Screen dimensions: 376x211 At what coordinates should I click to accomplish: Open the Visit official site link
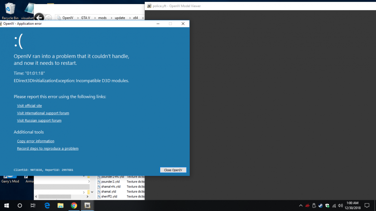[29, 106]
